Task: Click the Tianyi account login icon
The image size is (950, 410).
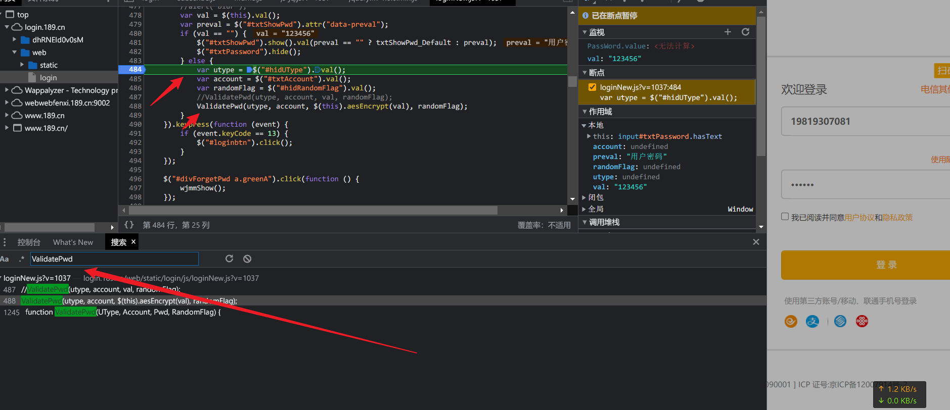Action: pos(791,321)
